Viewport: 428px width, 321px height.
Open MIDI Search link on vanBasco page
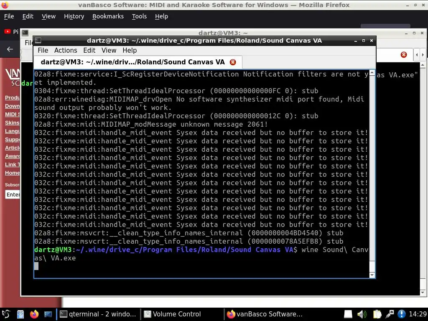[12, 115]
